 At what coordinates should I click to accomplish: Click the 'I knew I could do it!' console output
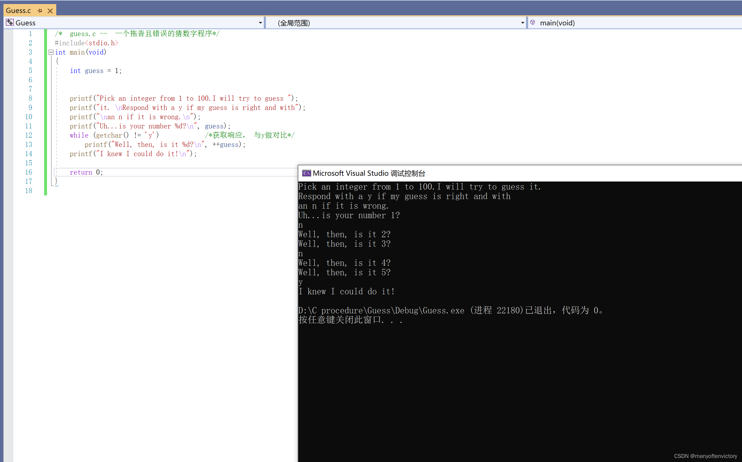click(346, 291)
